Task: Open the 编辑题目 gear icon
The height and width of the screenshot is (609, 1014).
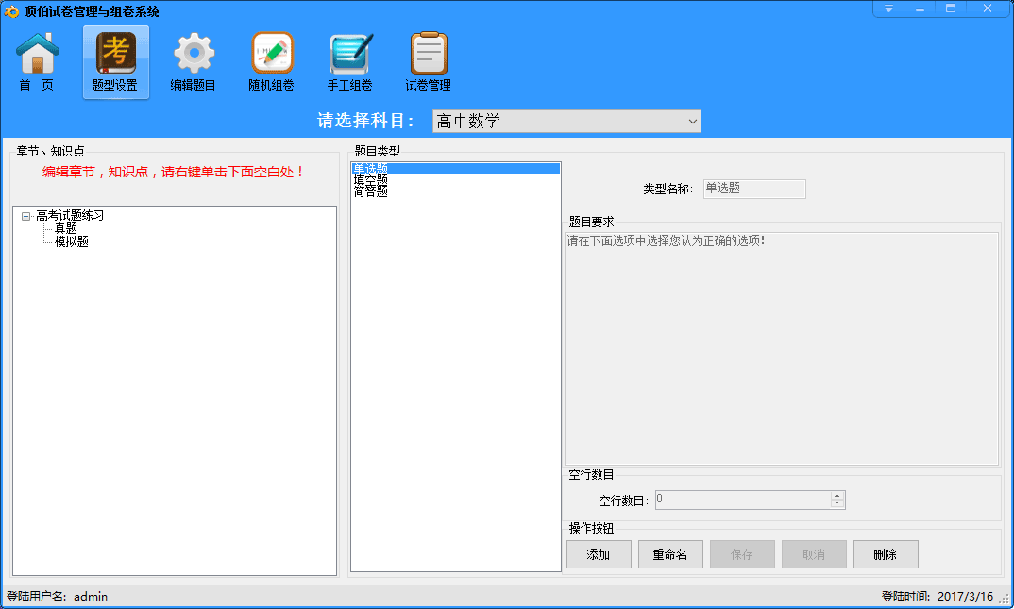Action: [x=194, y=62]
